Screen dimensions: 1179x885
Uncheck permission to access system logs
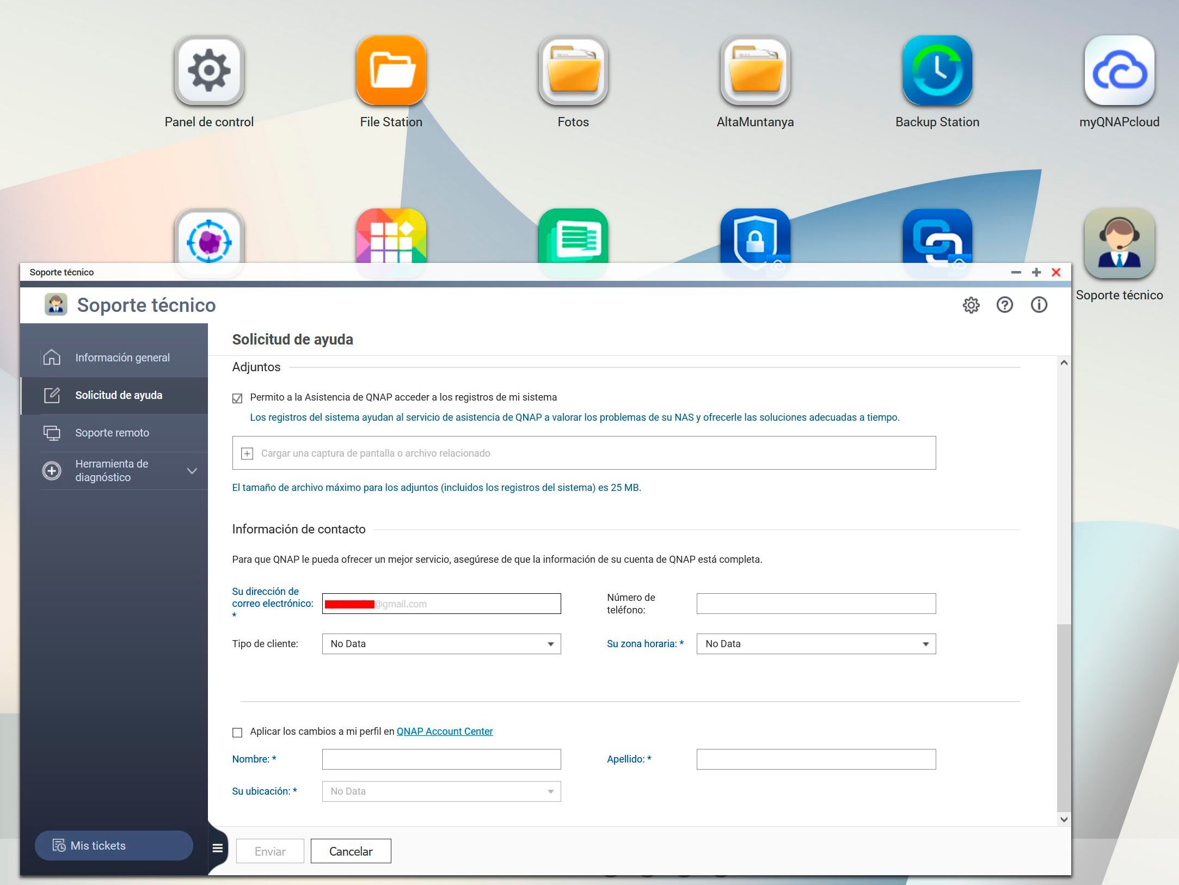click(x=237, y=398)
